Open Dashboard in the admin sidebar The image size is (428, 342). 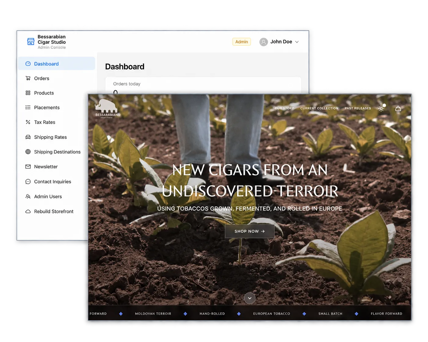pyautogui.click(x=56, y=64)
